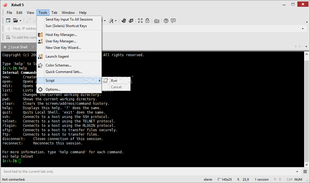Image resolution: width=310 pixels, height=183 pixels.
Task: Open Color Schemes dialog
Action: [x=69, y=65]
